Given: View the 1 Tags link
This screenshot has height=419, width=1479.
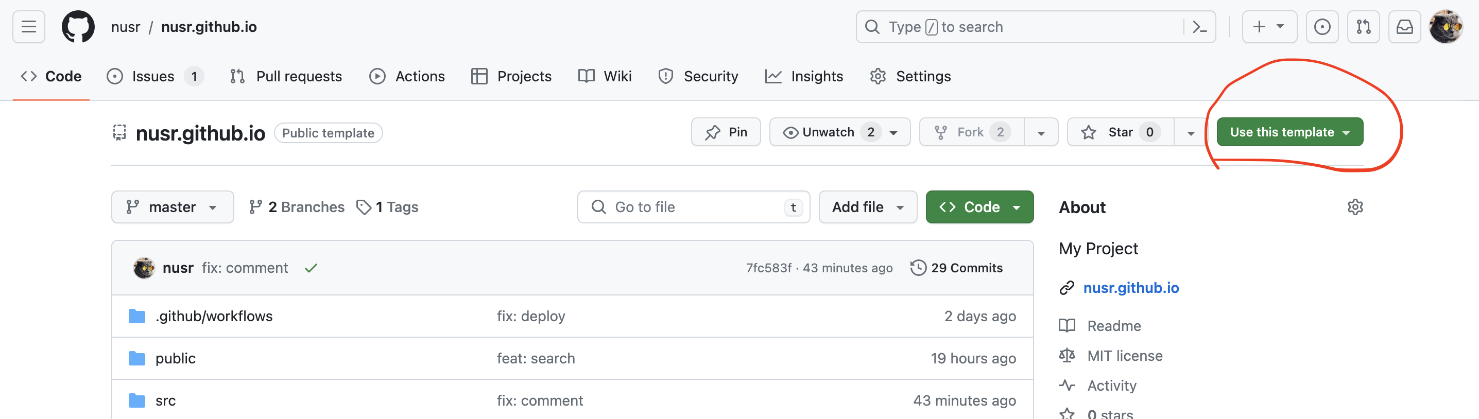Looking at the screenshot, I should (388, 207).
